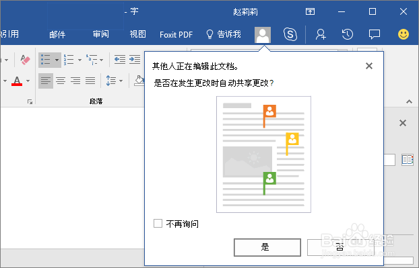Screen dimensions: 419x268
Task: Click the clear formatting eraser icon
Action: 25,60
